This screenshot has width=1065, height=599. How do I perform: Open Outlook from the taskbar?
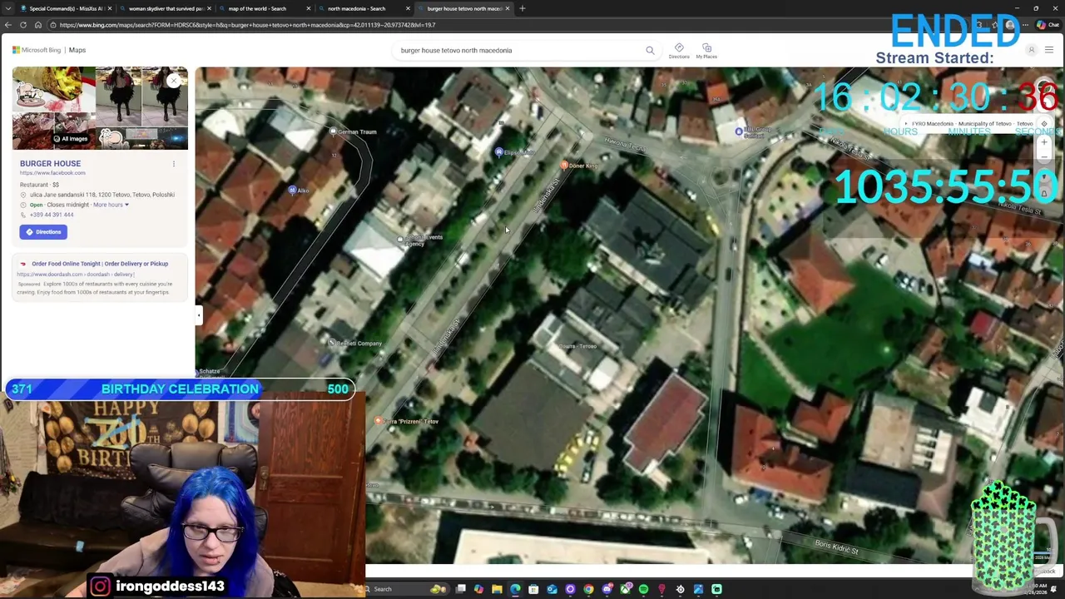coord(552,589)
